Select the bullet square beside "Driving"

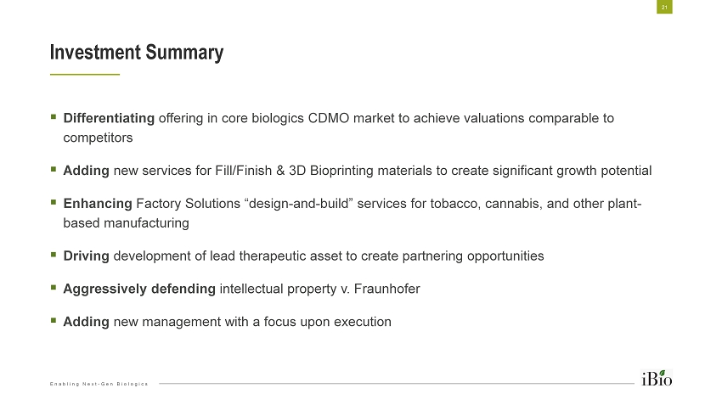(x=54, y=255)
